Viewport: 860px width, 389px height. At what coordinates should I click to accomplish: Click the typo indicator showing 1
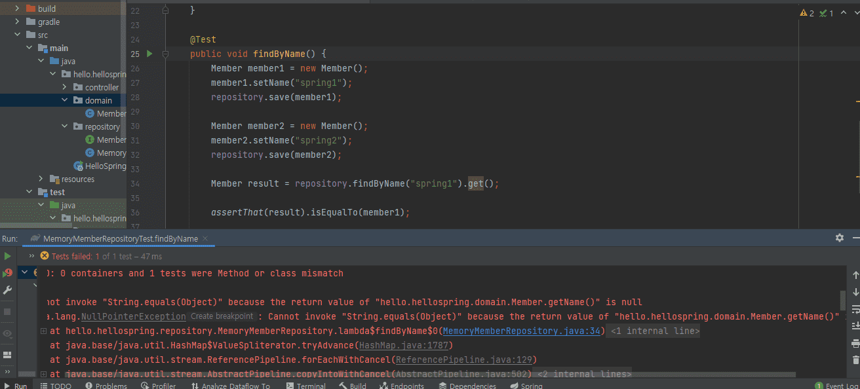(x=827, y=13)
